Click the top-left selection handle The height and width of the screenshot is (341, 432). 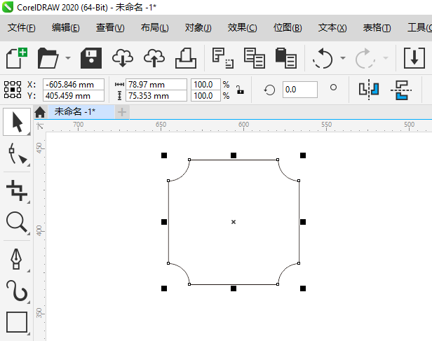click(x=164, y=155)
